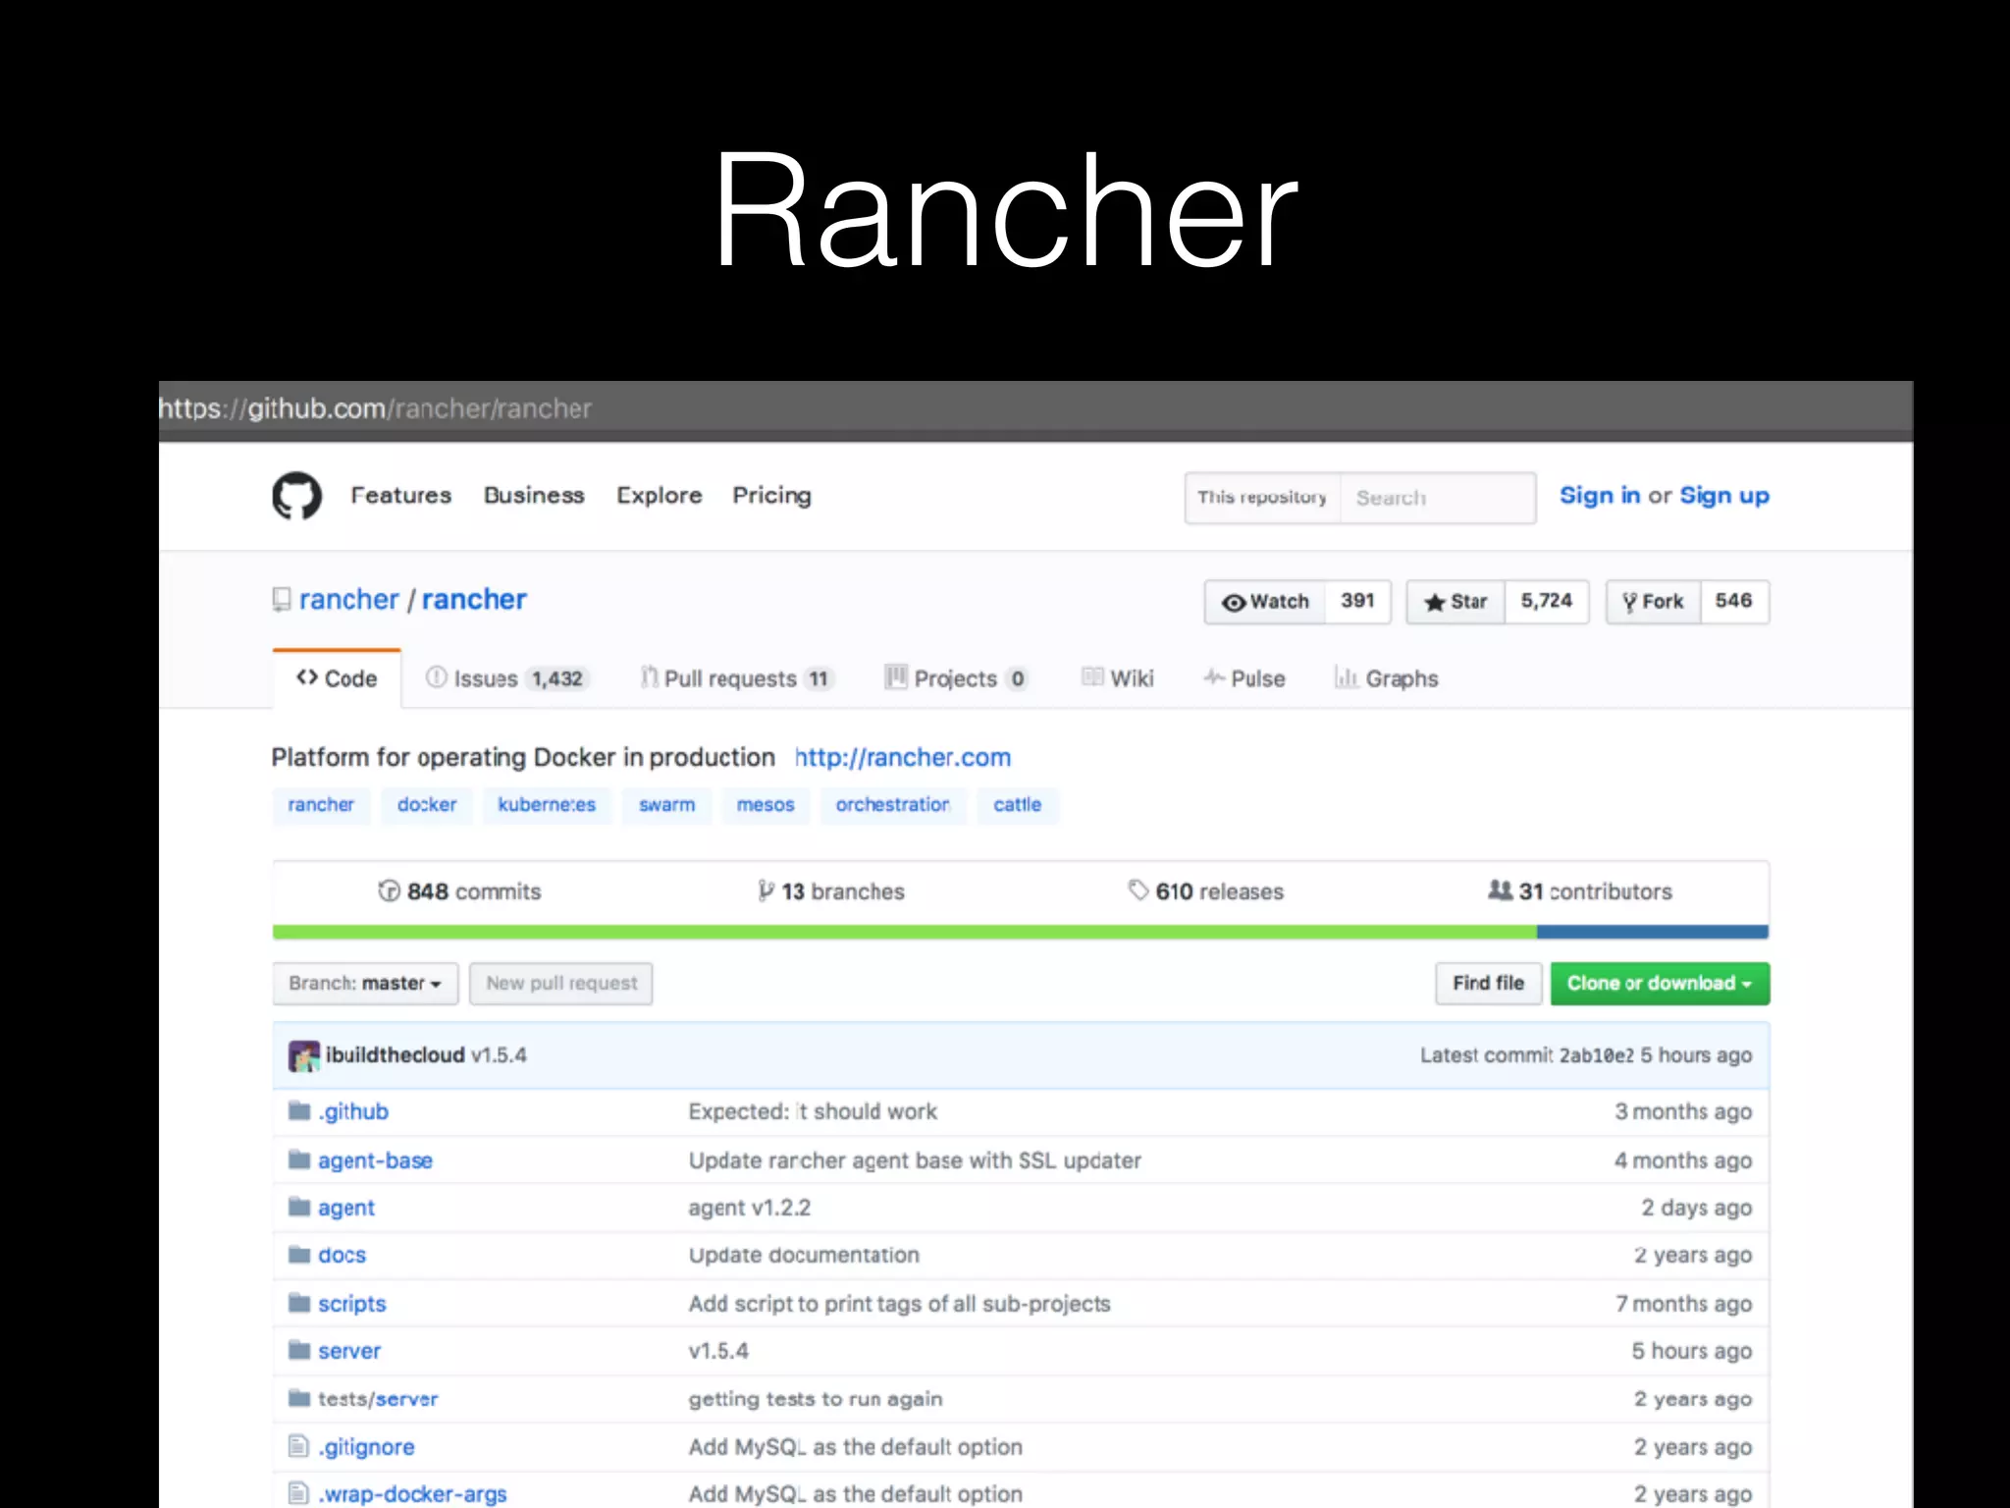Click the language breakdown color bar
The width and height of the screenshot is (2010, 1508).
click(1021, 932)
